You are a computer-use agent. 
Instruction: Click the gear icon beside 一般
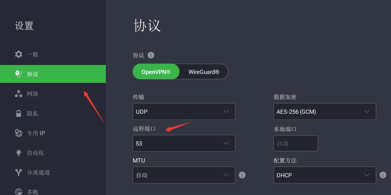coord(18,54)
